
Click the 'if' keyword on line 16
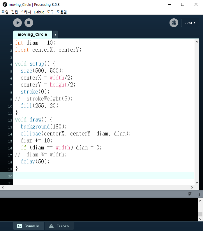coord(23,147)
